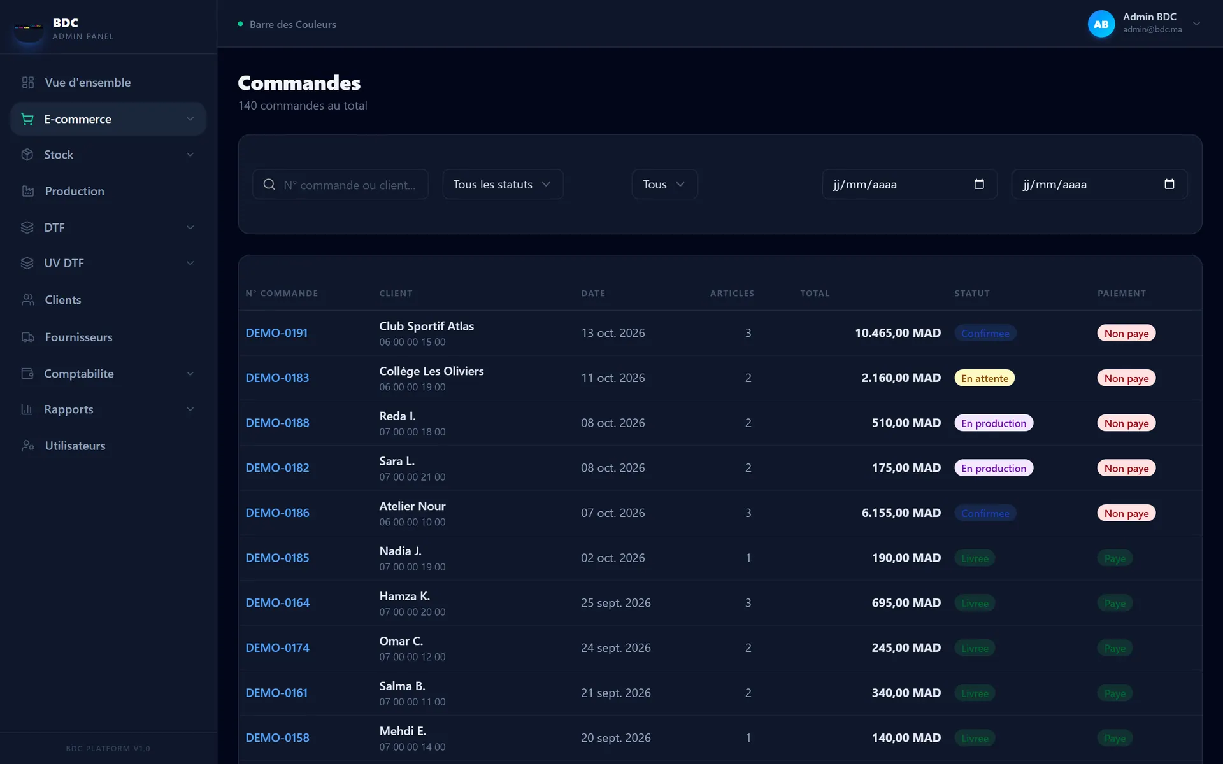This screenshot has height=764, width=1223.
Task: Open Utilisateurs in the sidebar
Action: pyautogui.click(x=108, y=446)
